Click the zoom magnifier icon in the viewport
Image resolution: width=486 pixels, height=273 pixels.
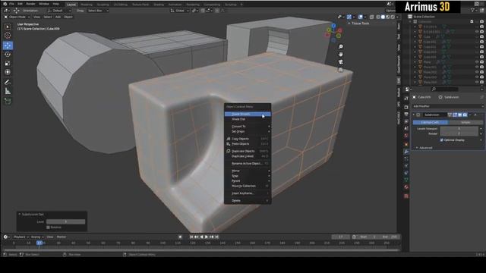[341, 47]
